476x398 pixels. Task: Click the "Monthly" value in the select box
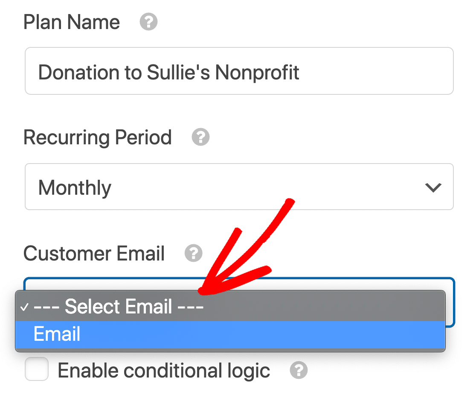75,188
